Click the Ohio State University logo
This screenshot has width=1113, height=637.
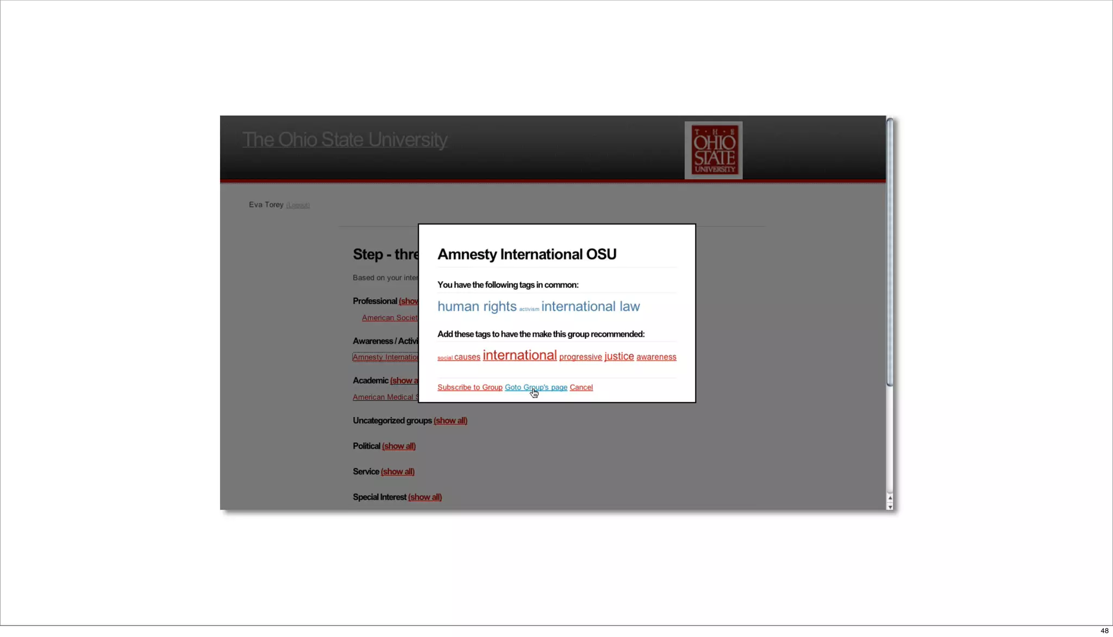[x=713, y=150]
